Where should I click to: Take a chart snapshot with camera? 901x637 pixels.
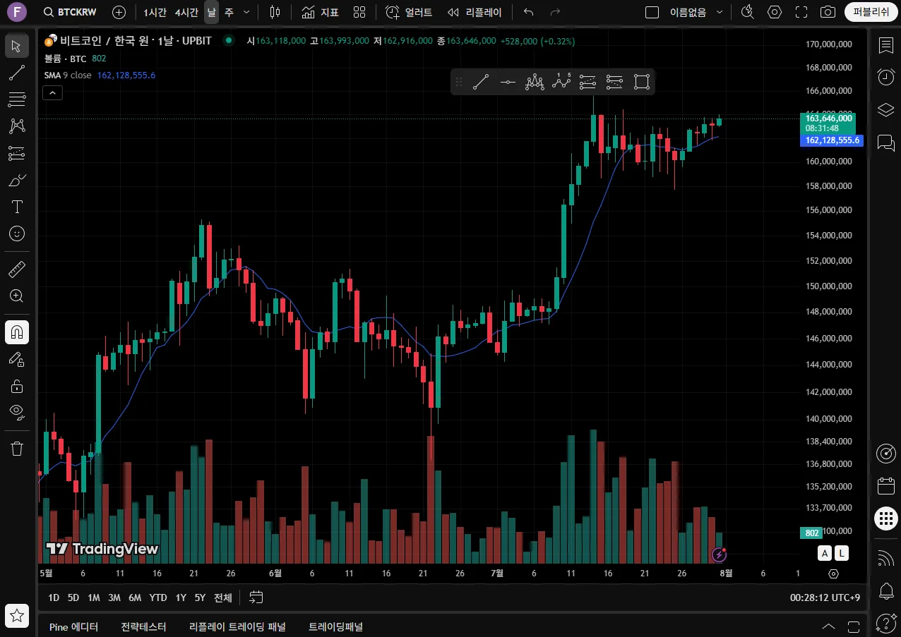(828, 12)
